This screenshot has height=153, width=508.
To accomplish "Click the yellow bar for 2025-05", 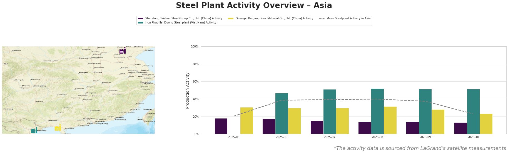I will point(246,121).
